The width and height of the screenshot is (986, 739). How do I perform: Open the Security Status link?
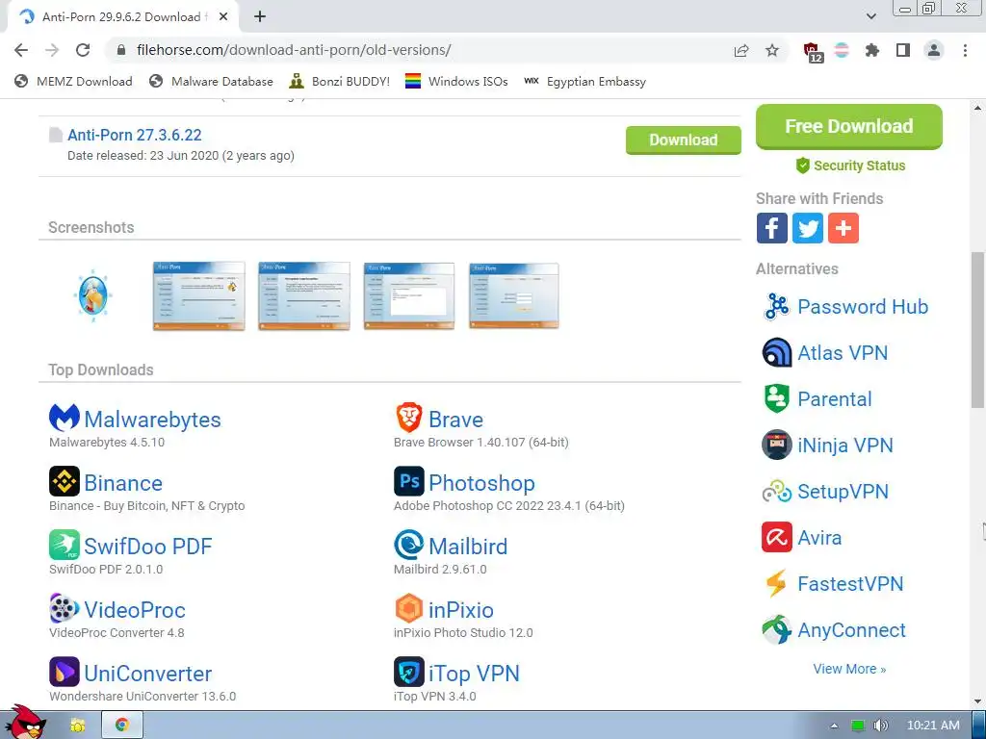click(851, 166)
